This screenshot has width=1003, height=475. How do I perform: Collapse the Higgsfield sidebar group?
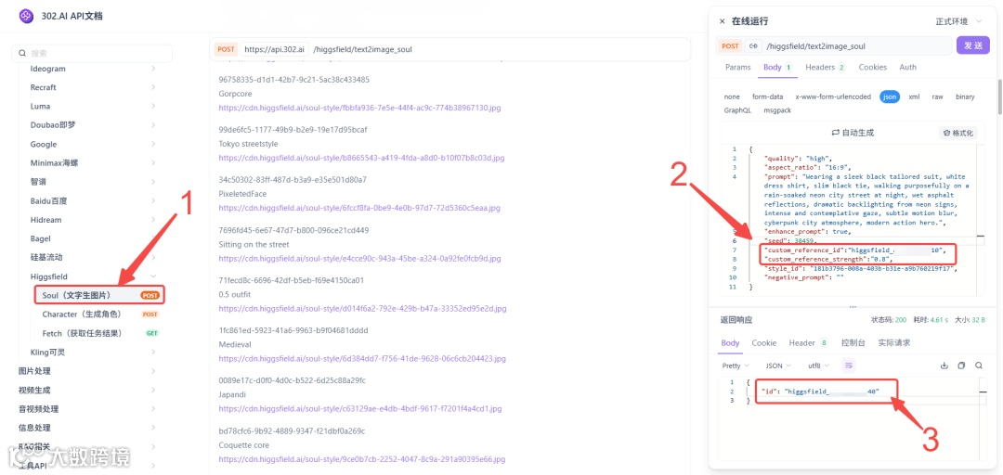(x=91, y=276)
